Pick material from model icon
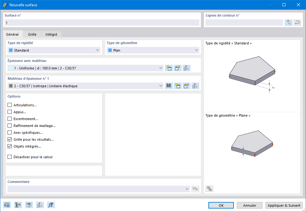306x212 pixels. (195, 86)
